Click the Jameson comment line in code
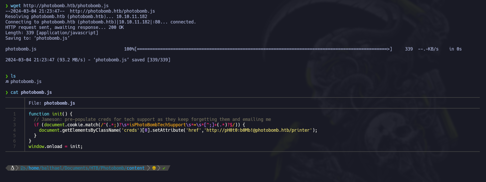This screenshot has height=182, width=486. (x=152, y=119)
